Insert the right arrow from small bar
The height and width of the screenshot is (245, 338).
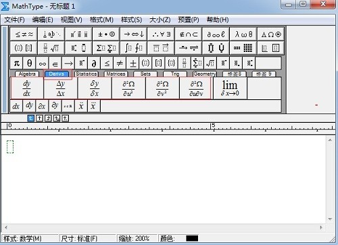pyautogui.click(x=68, y=63)
